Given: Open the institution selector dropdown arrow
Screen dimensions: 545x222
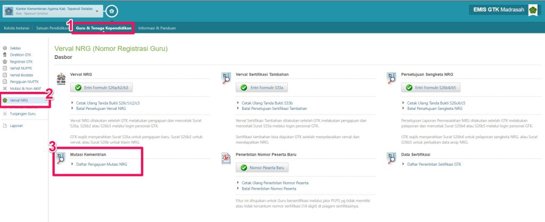Looking at the screenshot, I should pos(97,11).
